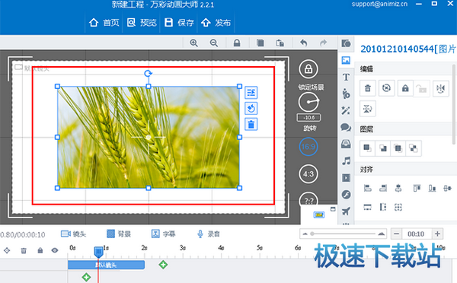
Task: Save the project with 保存
Action: coord(179,23)
